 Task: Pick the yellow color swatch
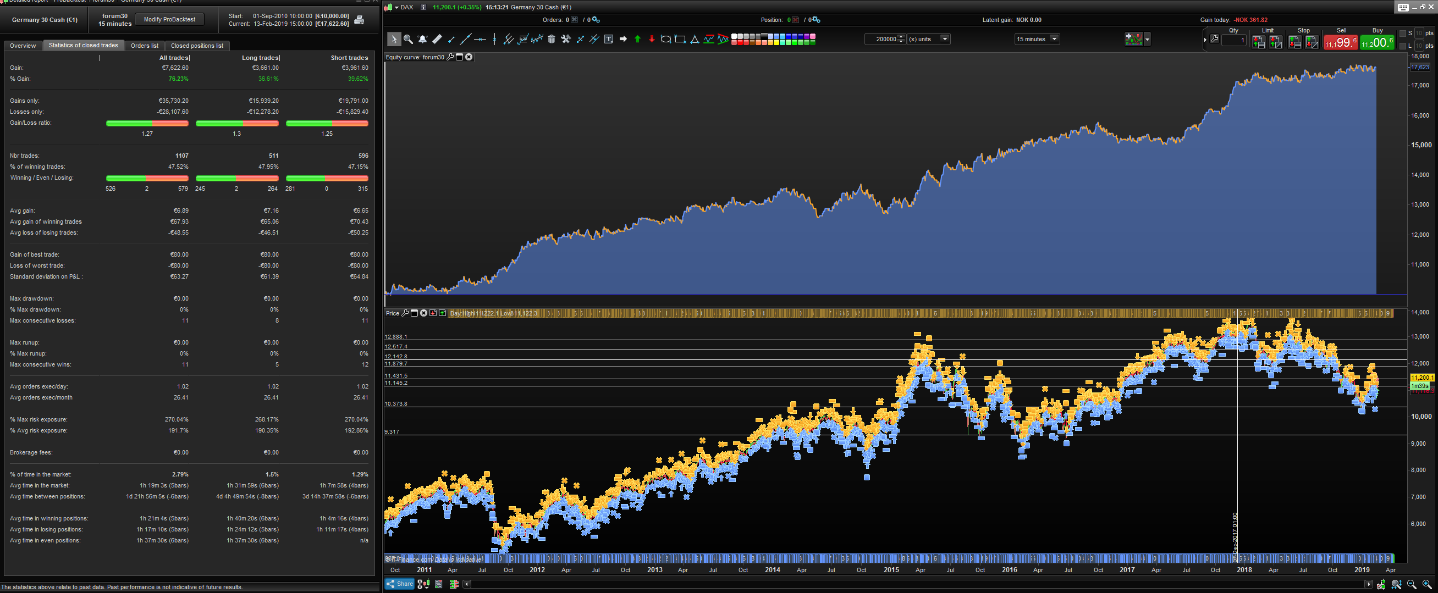(x=776, y=42)
